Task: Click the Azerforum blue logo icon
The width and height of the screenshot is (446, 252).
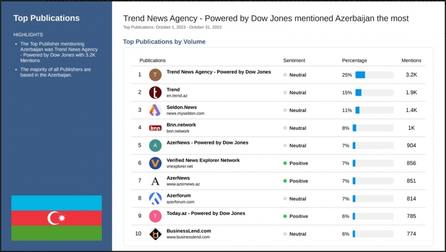Action: (155, 198)
